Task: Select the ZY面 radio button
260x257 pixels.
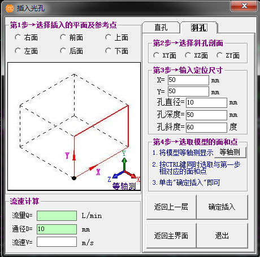Action: (x=228, y=55)
